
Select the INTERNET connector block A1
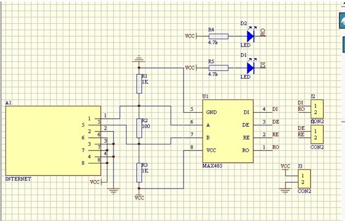tap(53, 141)
